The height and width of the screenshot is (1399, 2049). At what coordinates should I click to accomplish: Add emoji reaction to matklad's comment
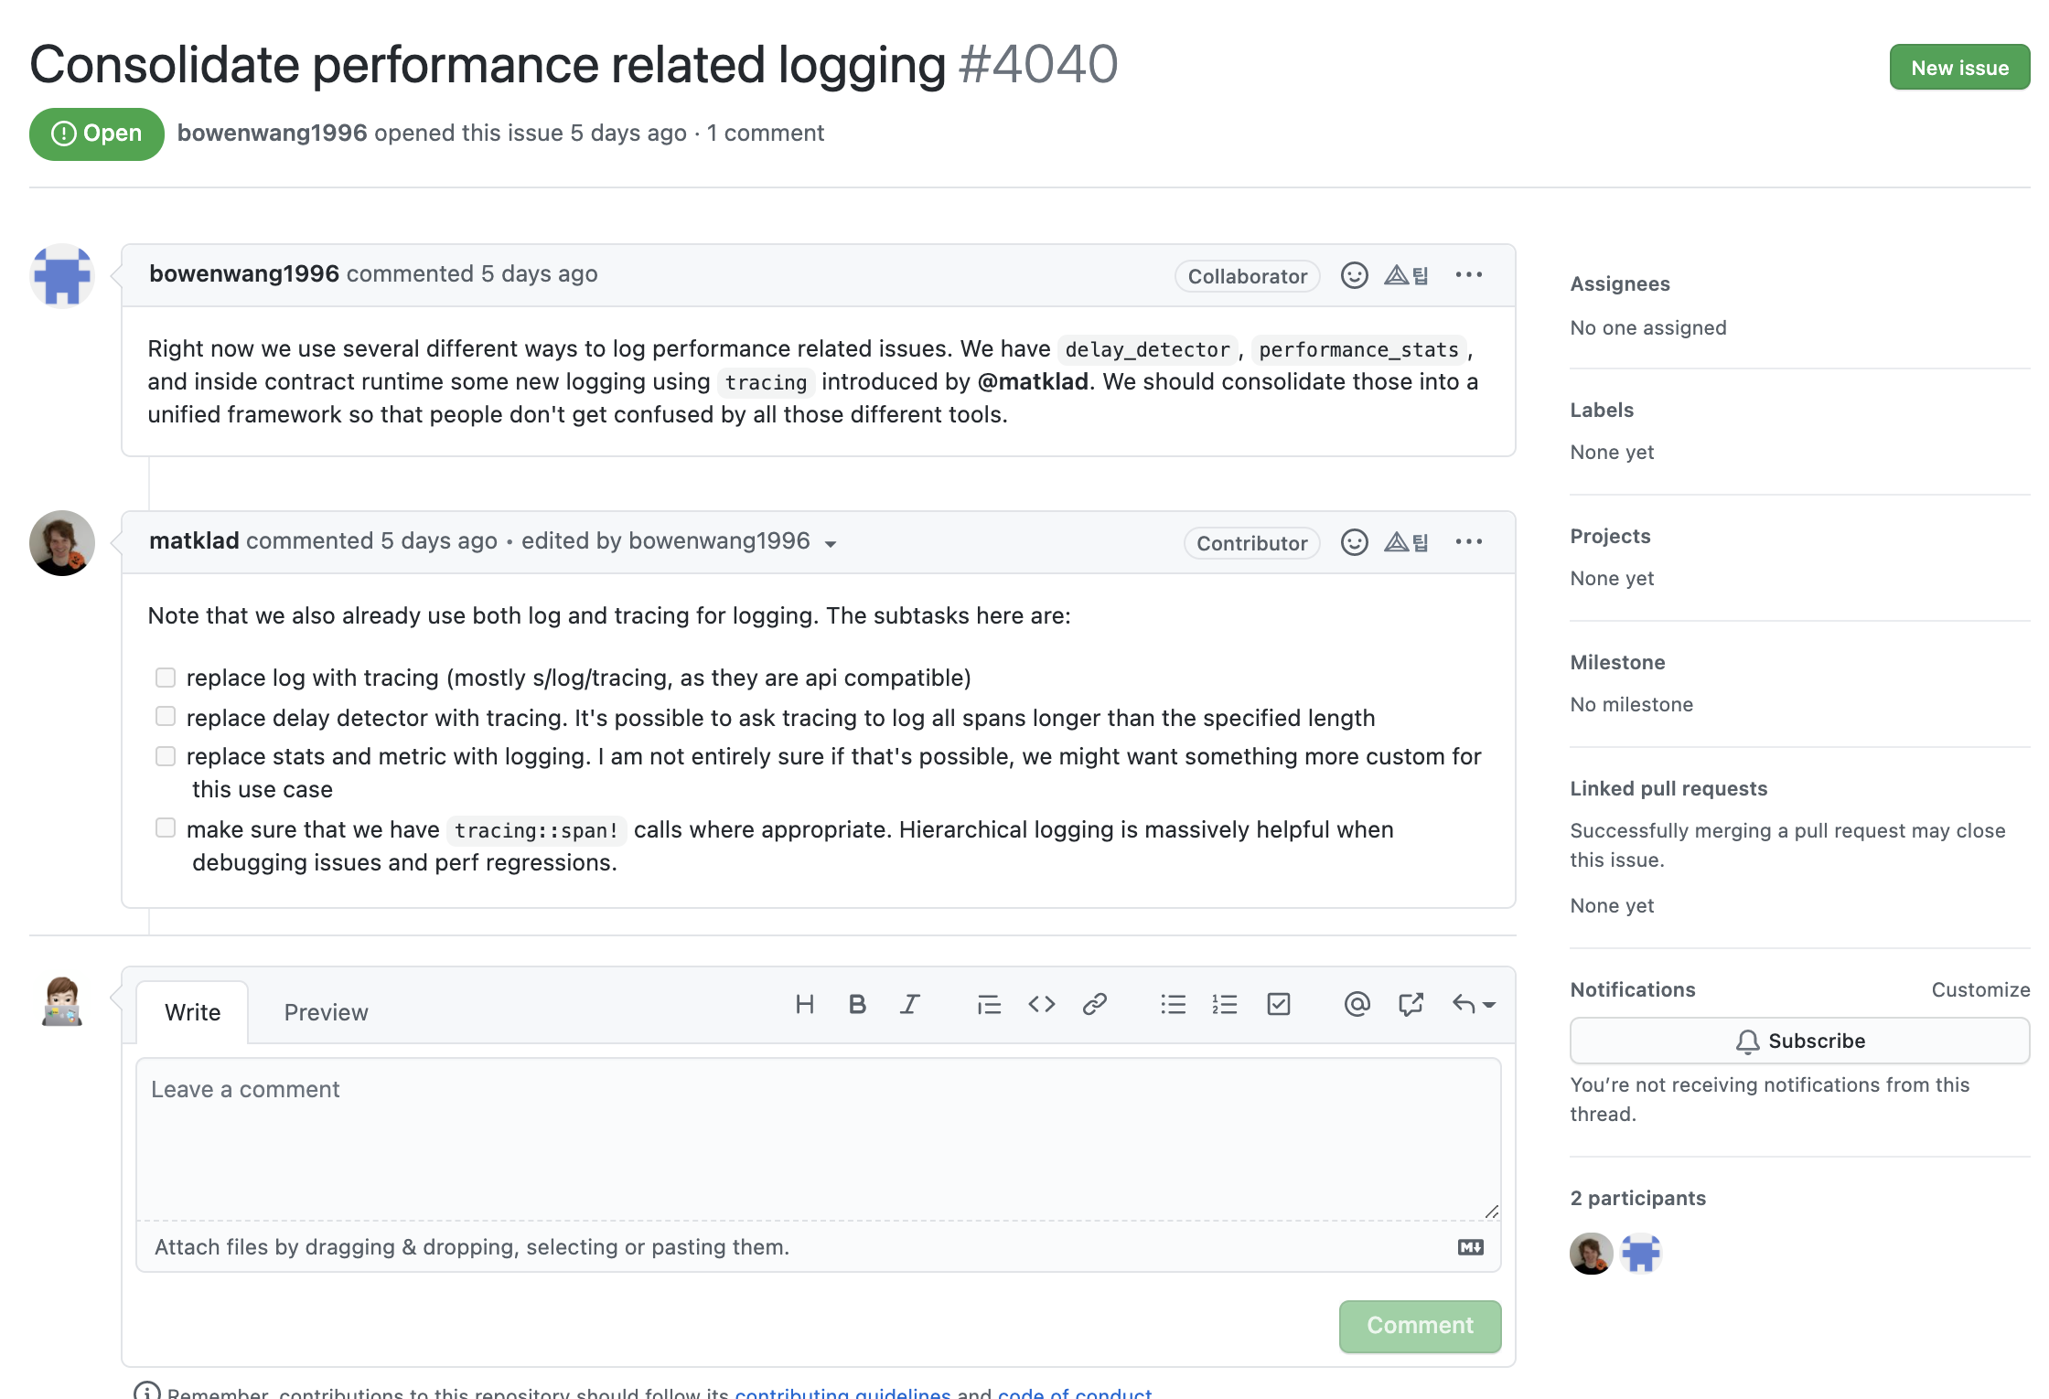click(1354, 542)
